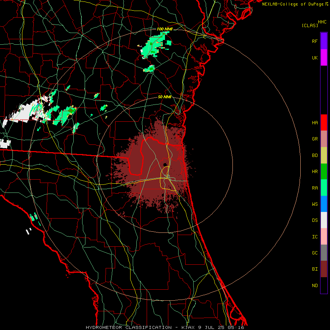Click the '100 NMI' range ring label
This screenshot has height=330, width=330.
click(x=165, y=29)
